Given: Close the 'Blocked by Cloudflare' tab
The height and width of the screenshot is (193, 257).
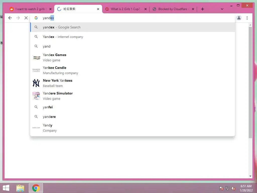Looking at the screenshot, I should click(x=193, y=9).
